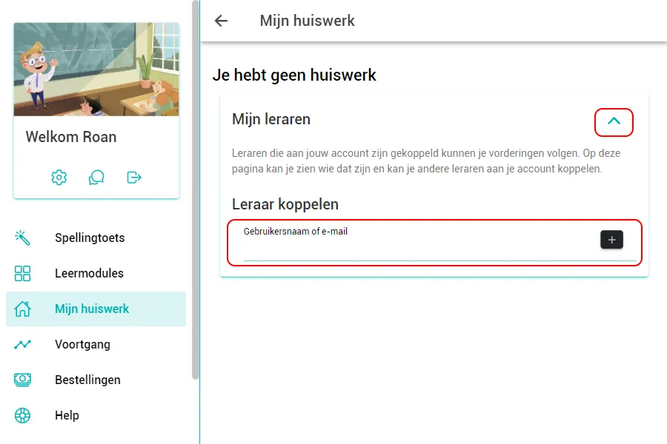
Task: Open Bestellingen from the sidebar
Action: point(96,380)
